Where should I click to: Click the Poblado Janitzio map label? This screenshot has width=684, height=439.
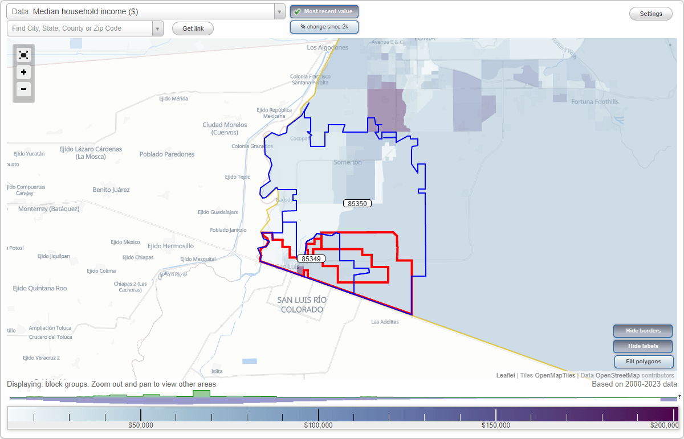(229, 230)
